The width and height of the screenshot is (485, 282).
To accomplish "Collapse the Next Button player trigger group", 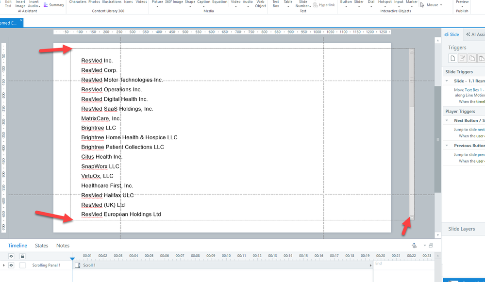I will click(x=447, y=120).
